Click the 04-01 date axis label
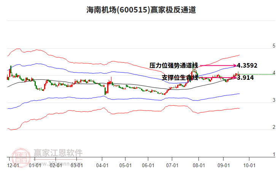The image size is (276, 171). pyautogui.click(x=102, y=166)
